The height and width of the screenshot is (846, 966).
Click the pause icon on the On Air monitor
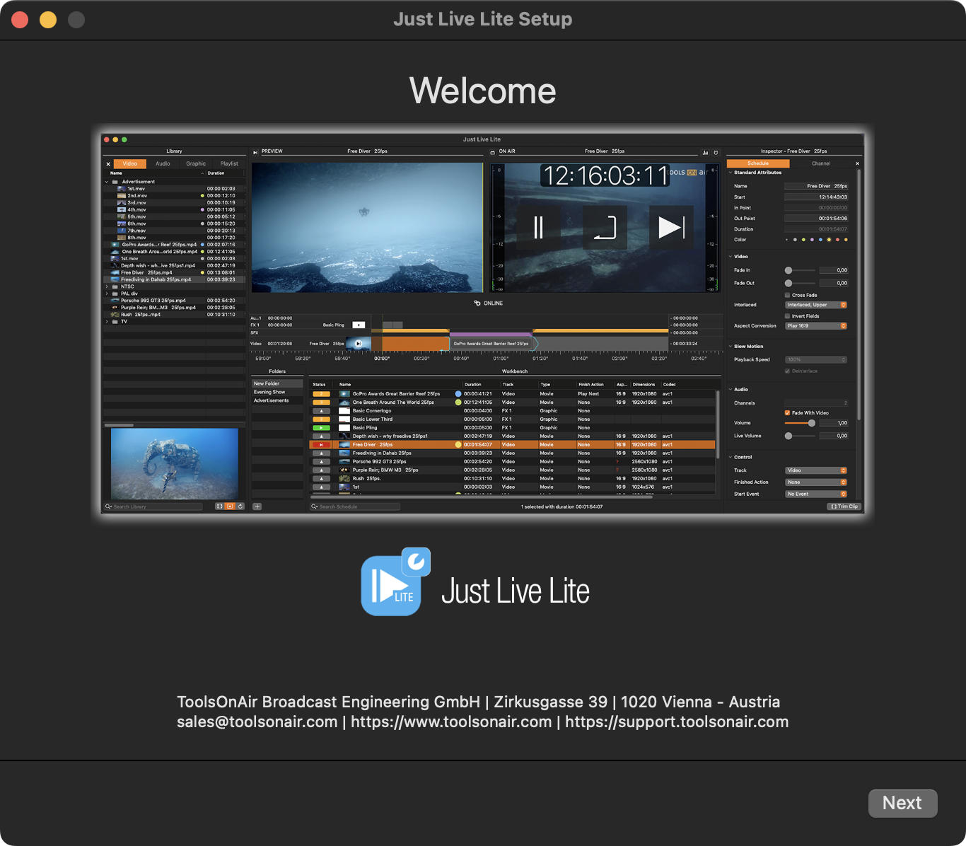click(x=539, y=228)
